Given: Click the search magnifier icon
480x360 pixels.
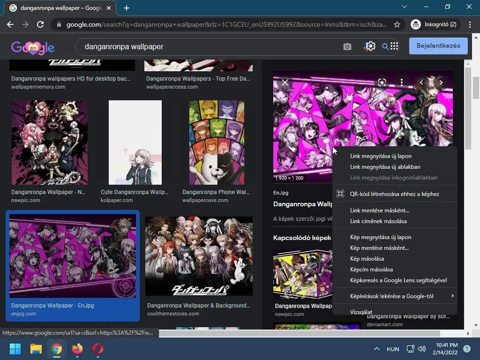Looking at the screenshot, I should point(385,46).
